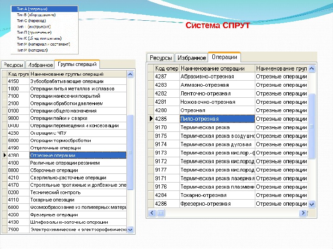333x249 pixels.
Task: Click the groups table vertical scrollbar thumb
Action: (130, 152)
